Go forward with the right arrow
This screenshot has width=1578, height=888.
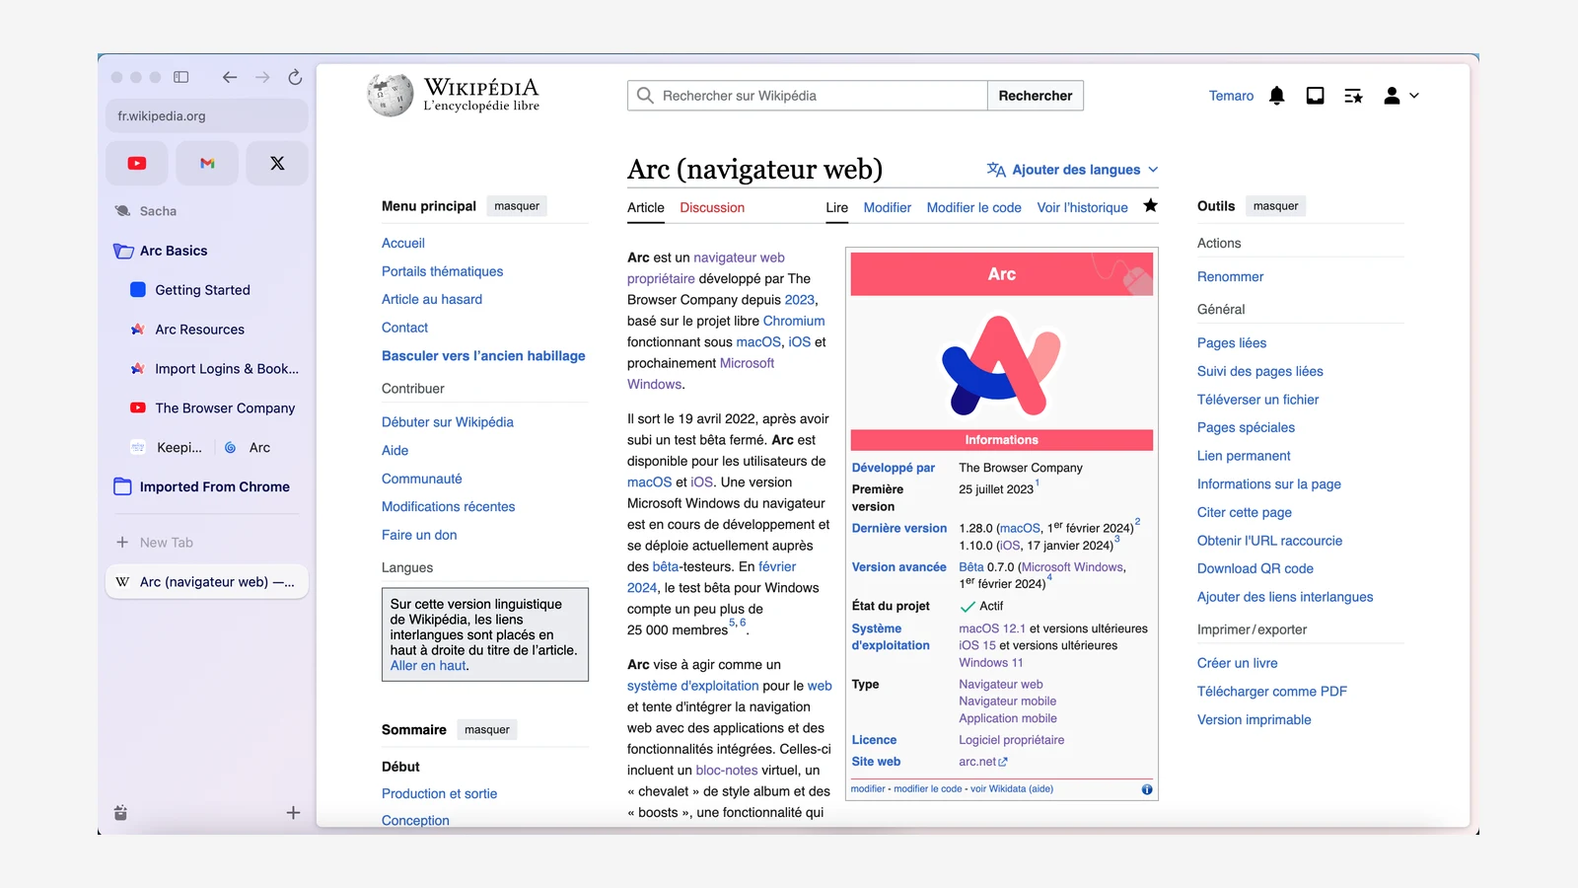262,77
